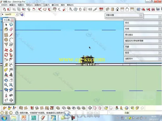Select the Position Camera tool
Screen dimensions: 162x121
pos(6,95)
